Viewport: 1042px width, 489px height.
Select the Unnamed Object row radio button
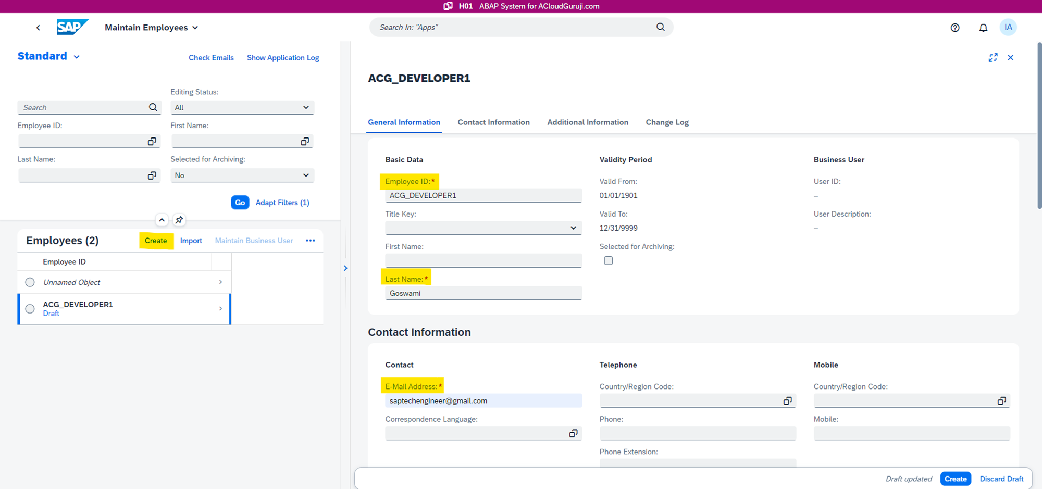30,282
